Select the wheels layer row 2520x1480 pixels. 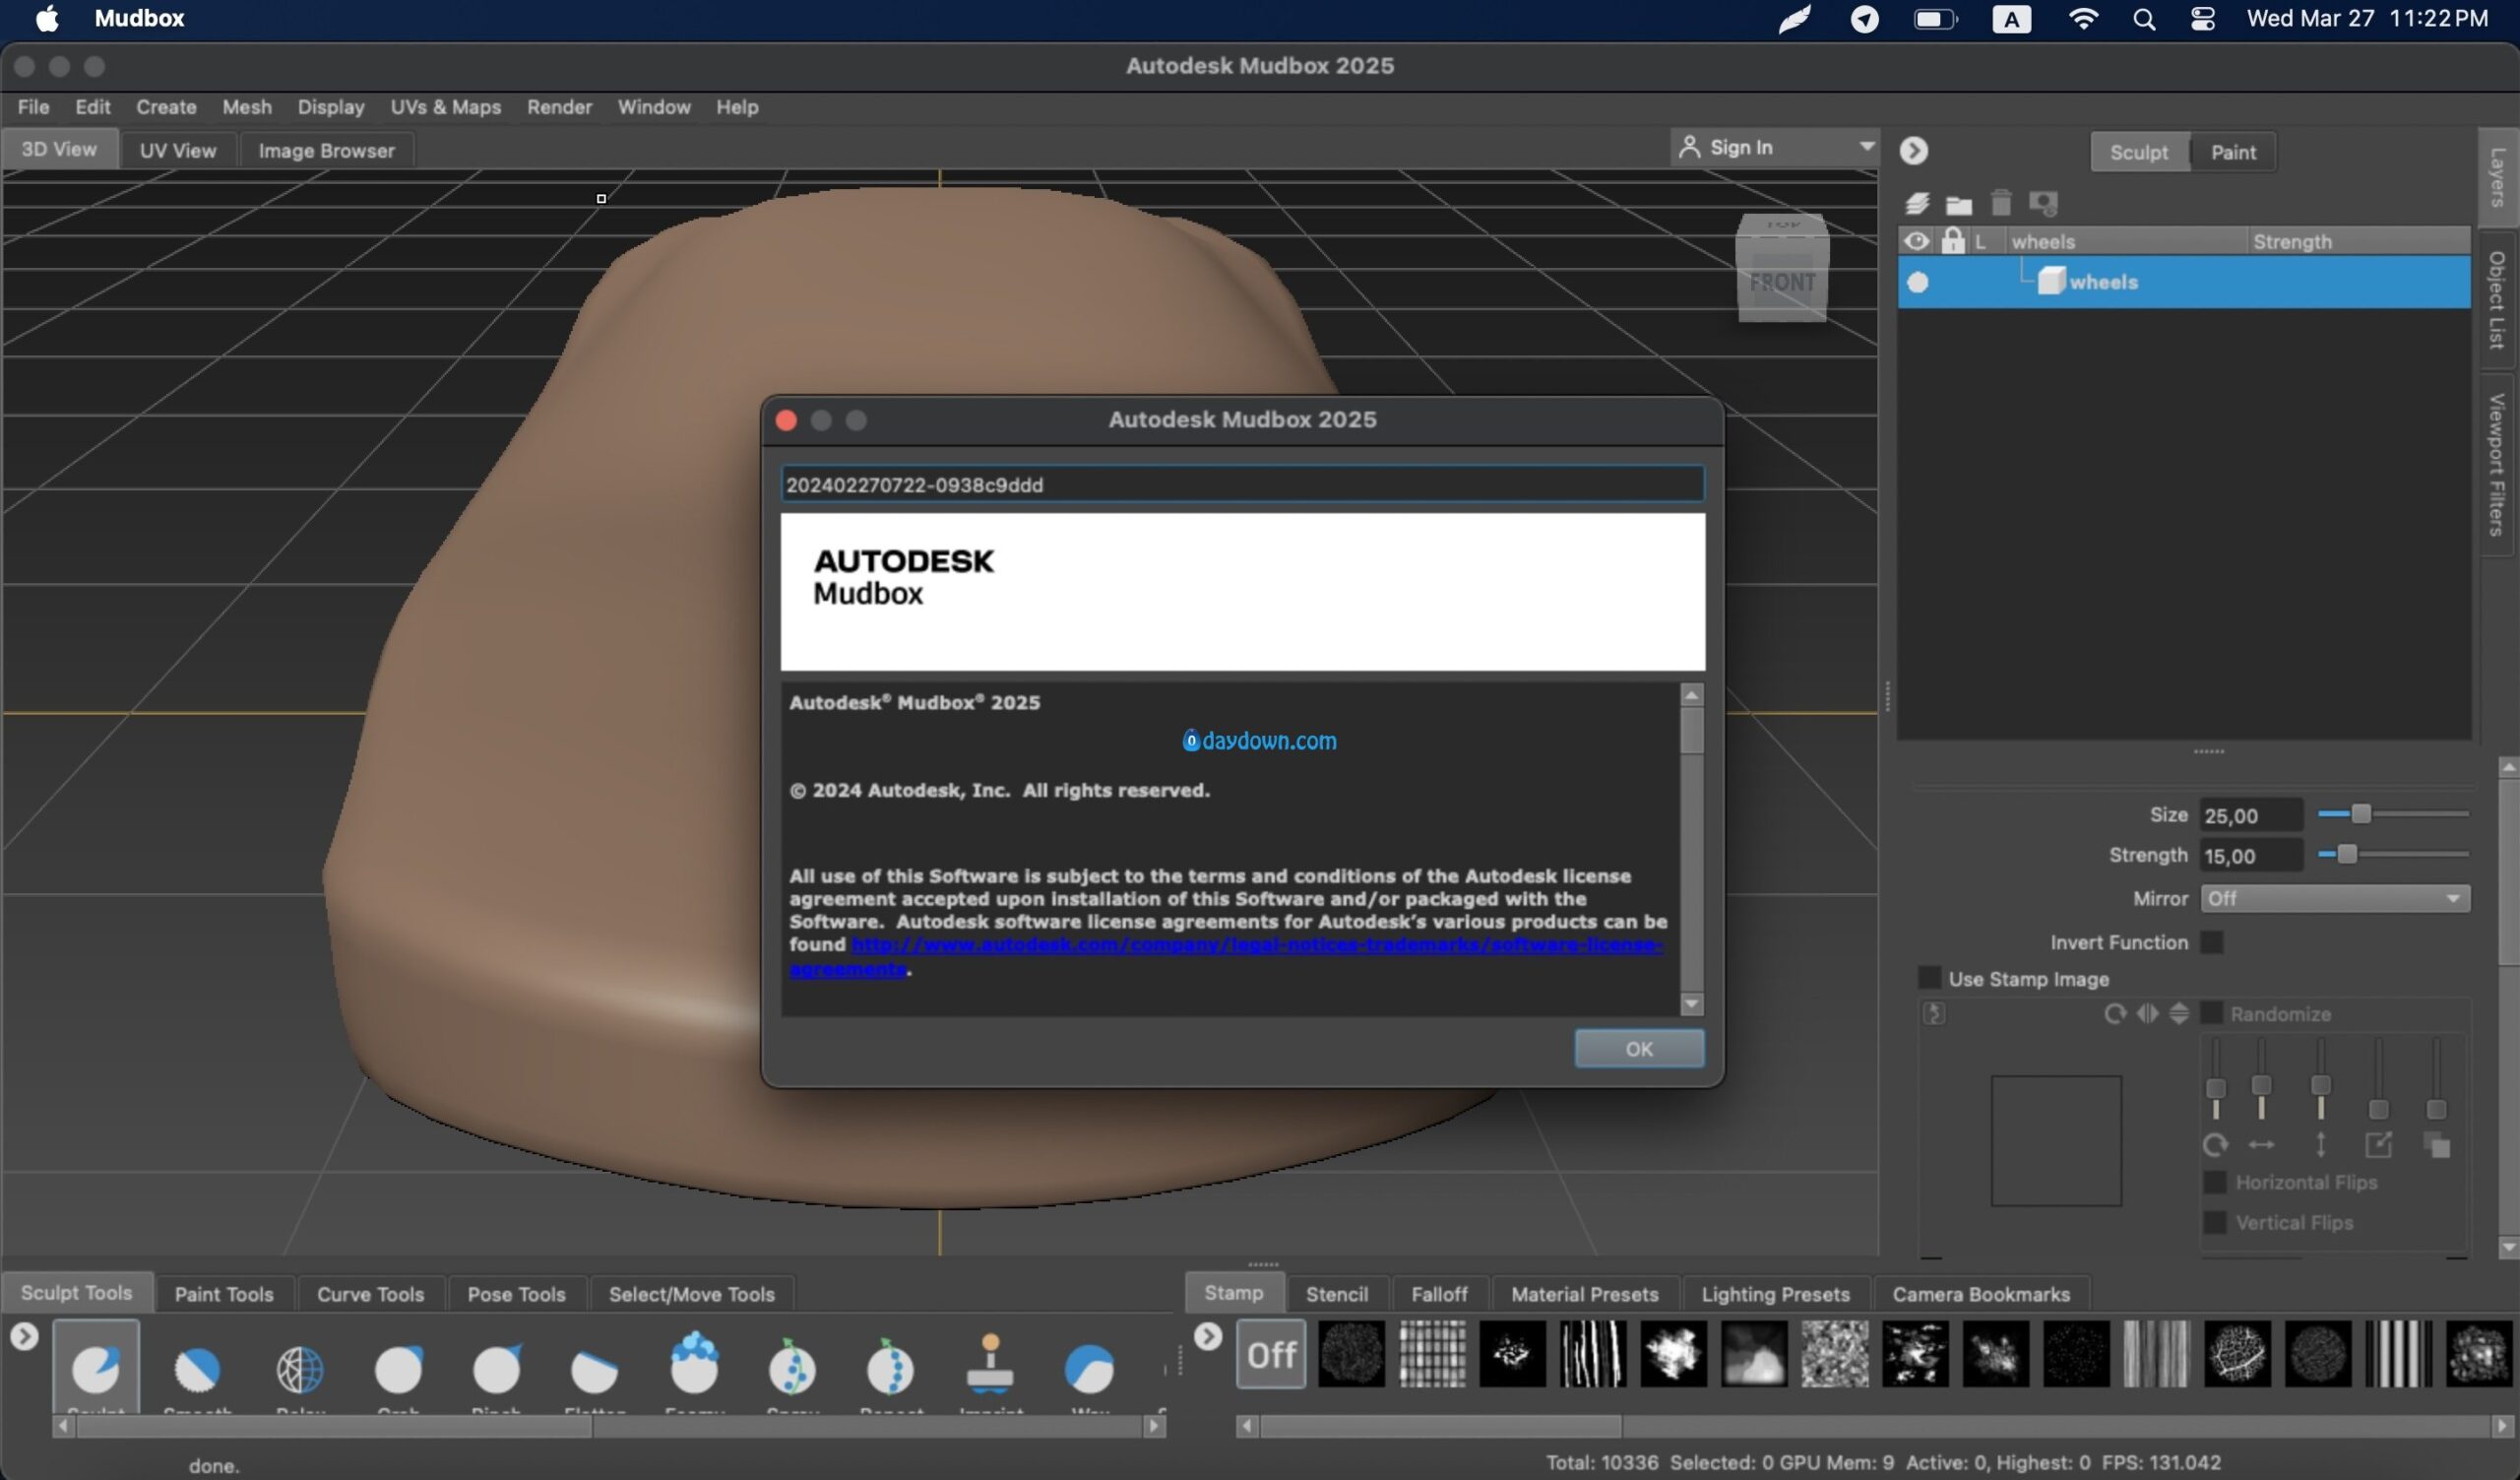click(2184, 282)
